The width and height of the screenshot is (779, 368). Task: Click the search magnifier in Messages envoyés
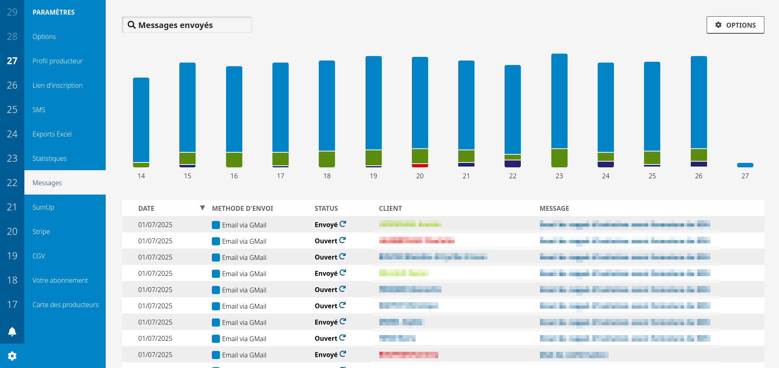click(x=132, y=25)
